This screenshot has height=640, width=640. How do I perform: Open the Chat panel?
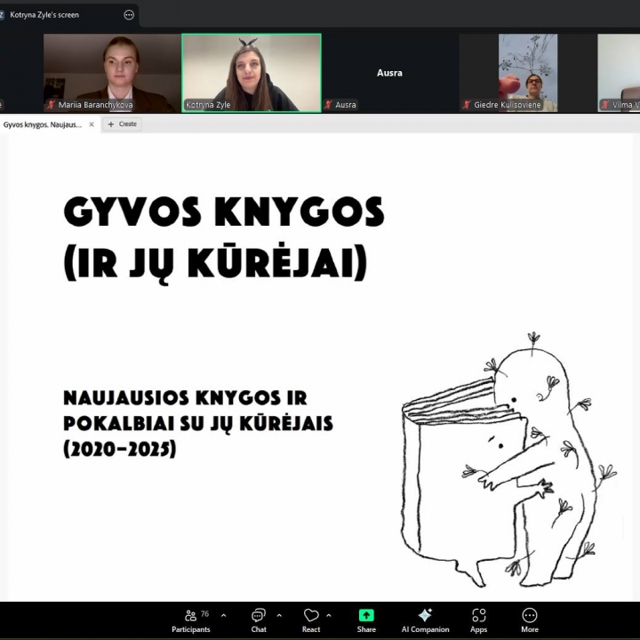pyautogui.click(x=258, y=620)
